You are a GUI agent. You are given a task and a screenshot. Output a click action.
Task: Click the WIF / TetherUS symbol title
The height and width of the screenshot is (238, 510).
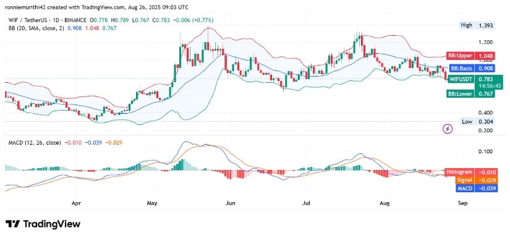pyautogui.click(x=46, y=20)
